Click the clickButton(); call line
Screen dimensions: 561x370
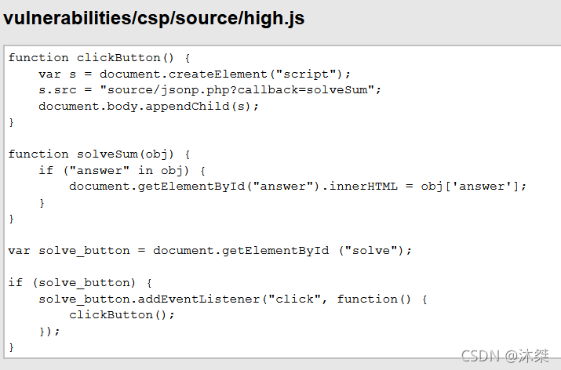pyautogui.click(x=122, y=315)
